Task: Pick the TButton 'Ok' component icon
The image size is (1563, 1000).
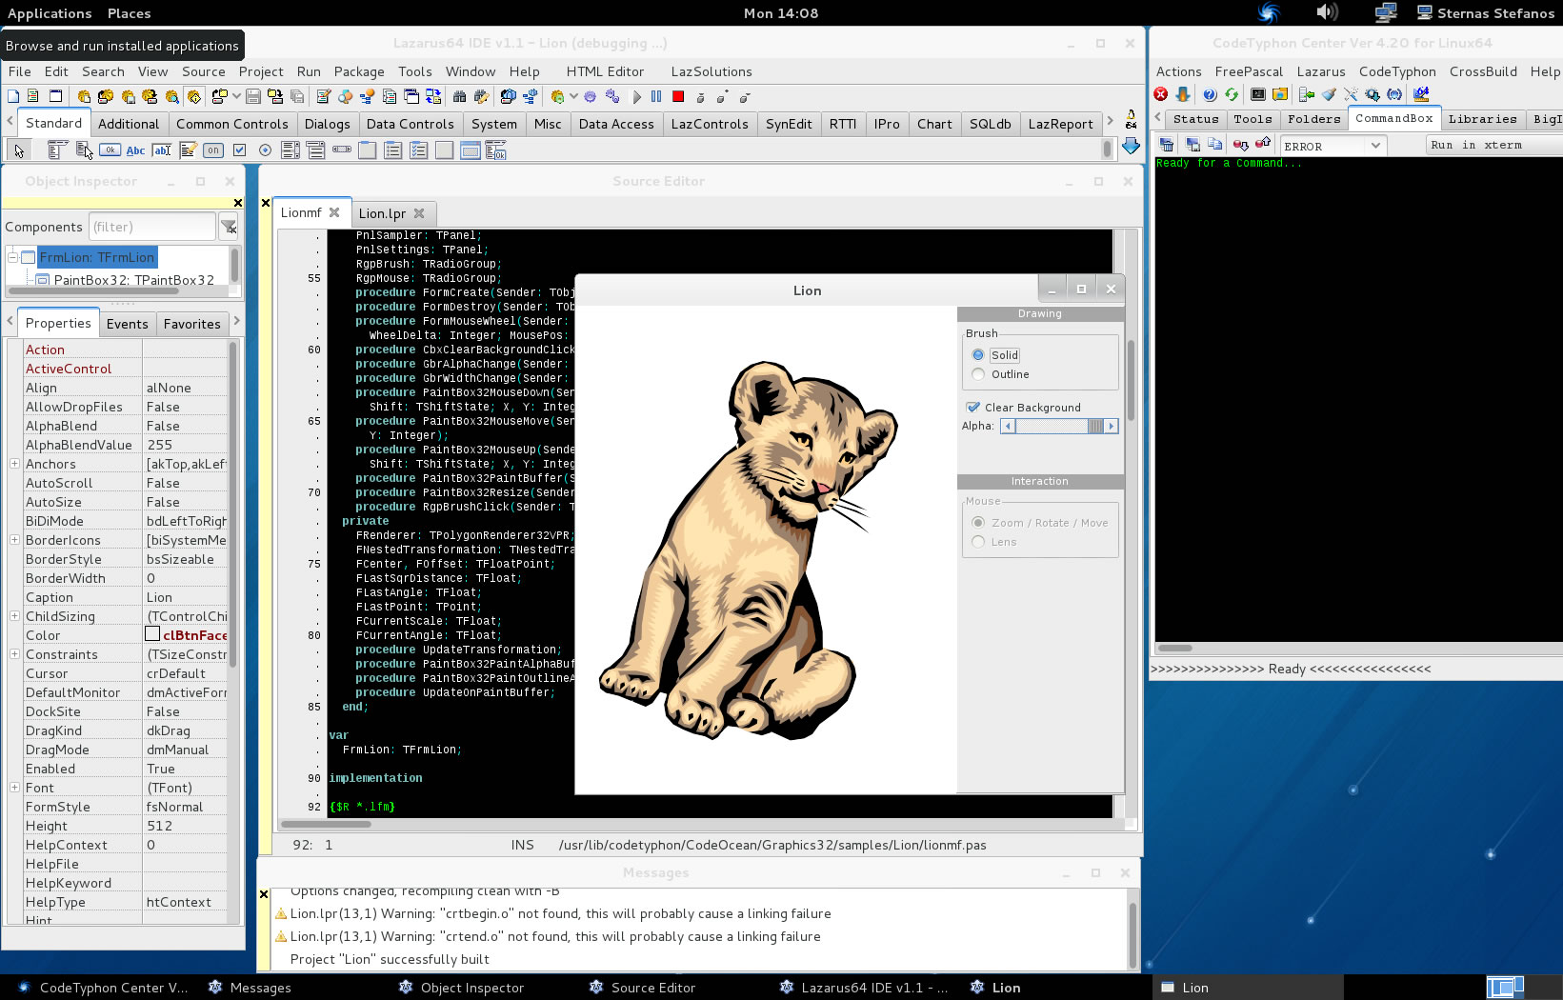Action: click(110, 150)
